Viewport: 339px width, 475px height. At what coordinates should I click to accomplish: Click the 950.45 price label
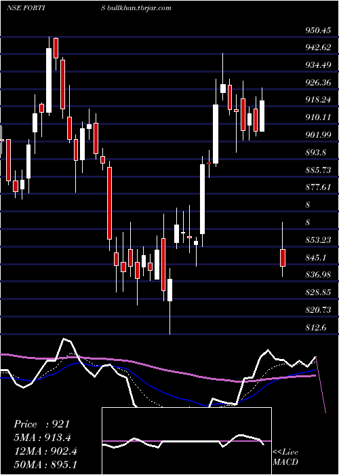coord(318,31)
